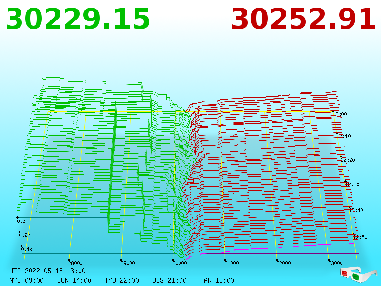
Task: Click the 12:10 time axis marker
Action: (343, 136)
